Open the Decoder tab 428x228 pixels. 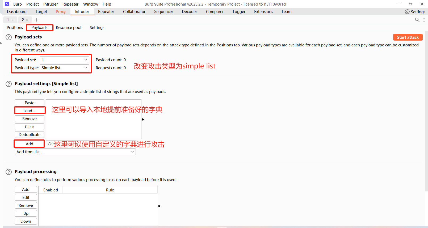click(190, 12)
